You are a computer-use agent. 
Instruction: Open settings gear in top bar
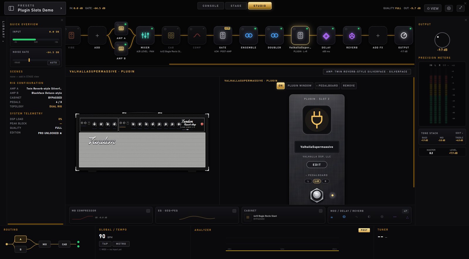tap(449, 9)
